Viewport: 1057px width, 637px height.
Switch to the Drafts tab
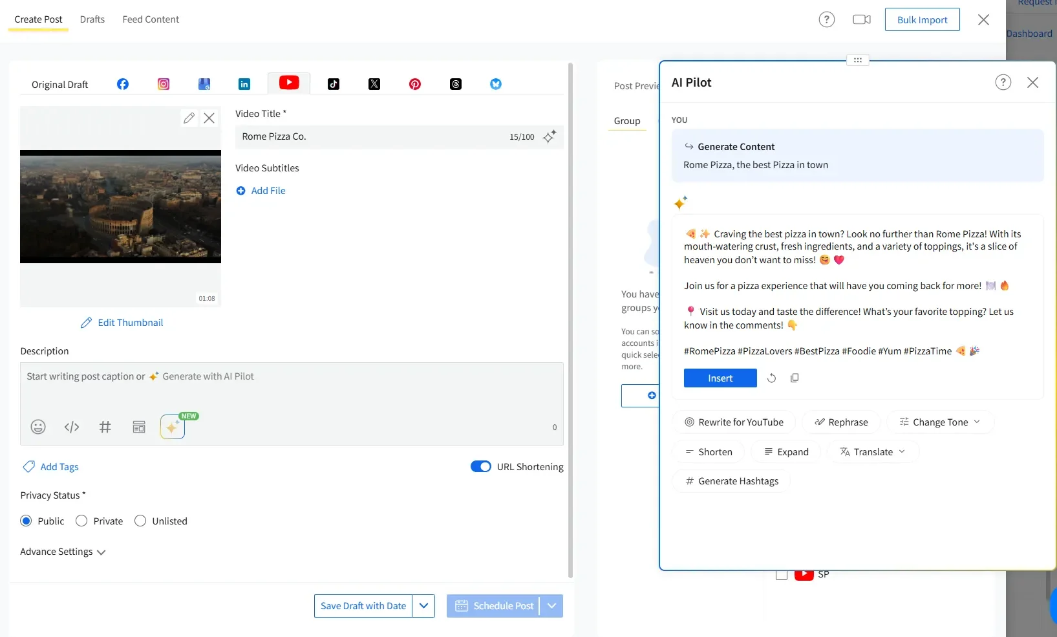pyautogui.click(x=92, y=19)
